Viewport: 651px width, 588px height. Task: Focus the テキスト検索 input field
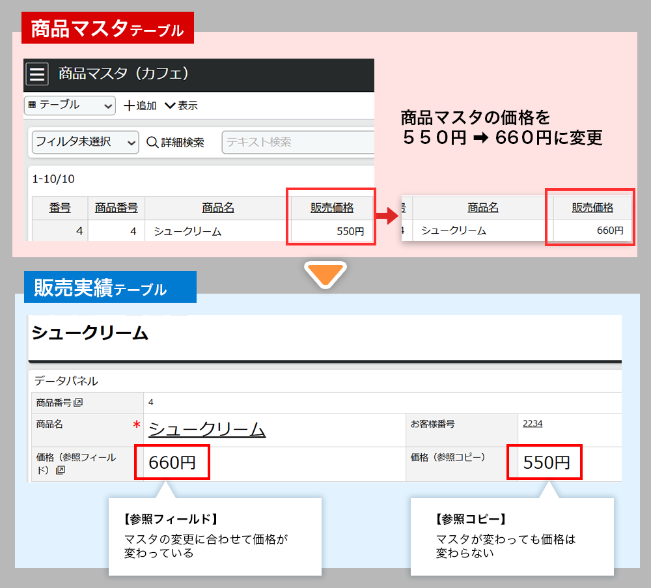[298, 143]
